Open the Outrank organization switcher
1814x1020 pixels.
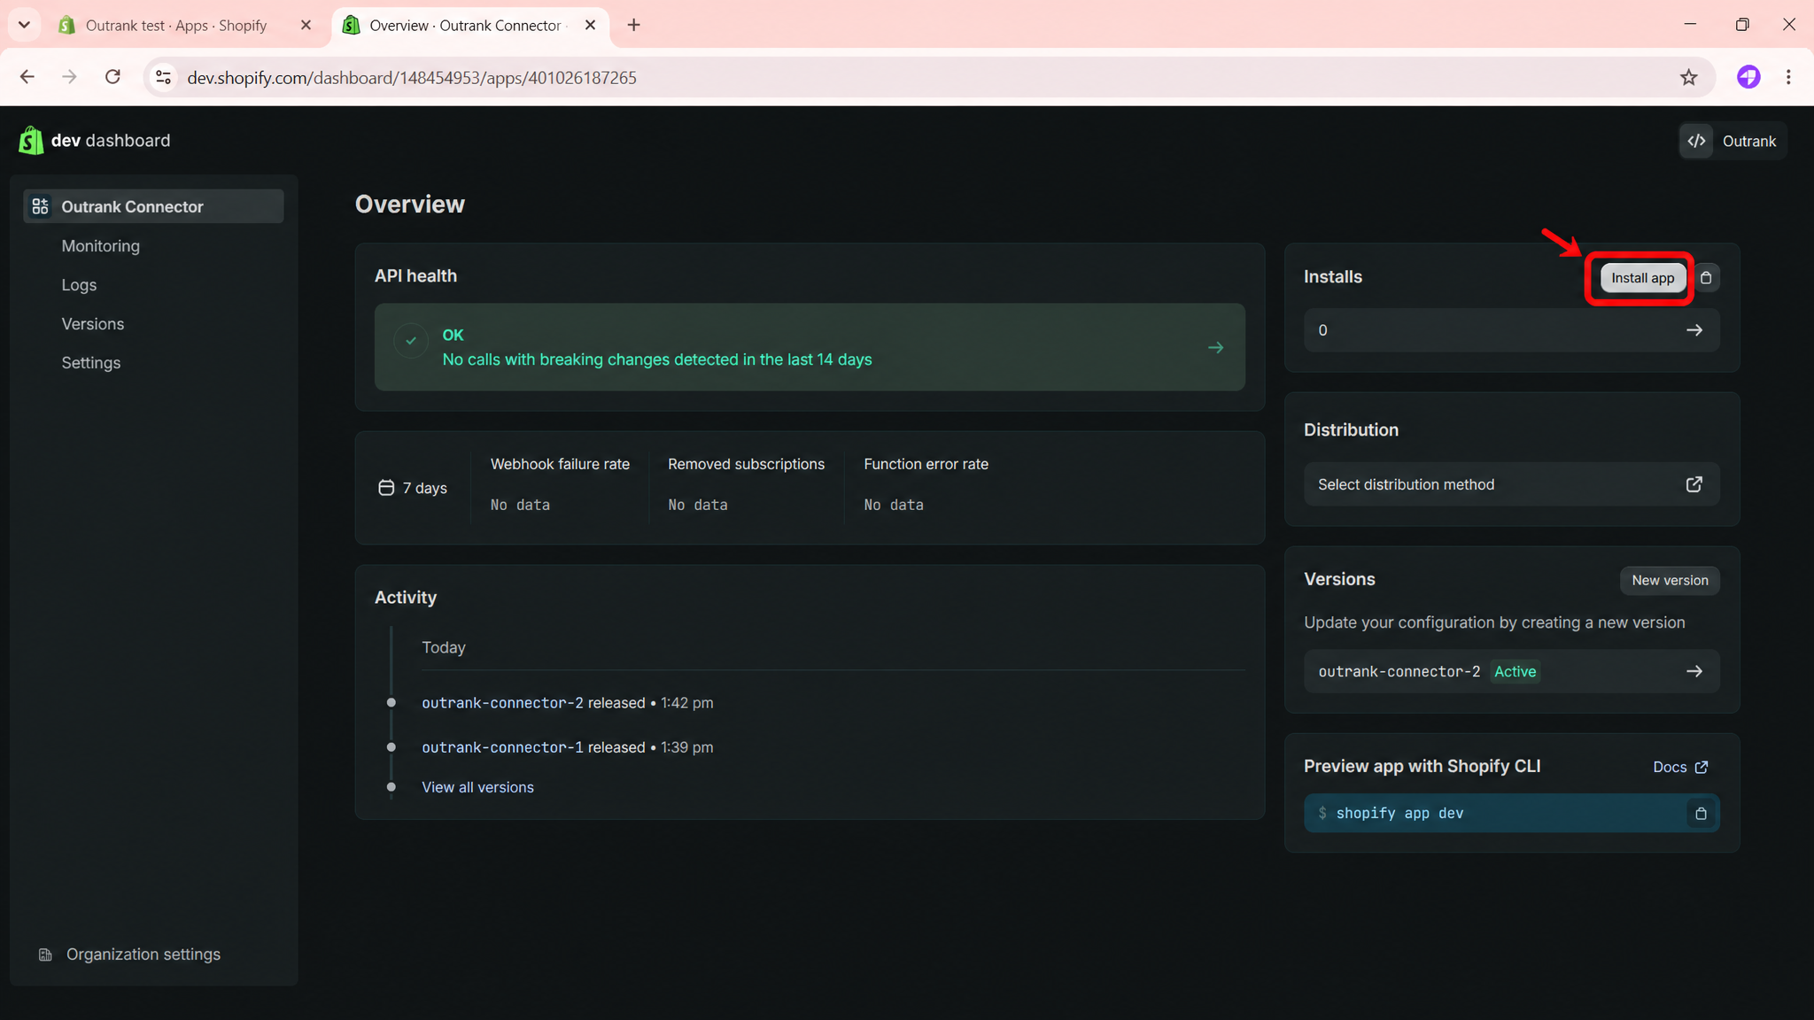tap(1733, 141)
